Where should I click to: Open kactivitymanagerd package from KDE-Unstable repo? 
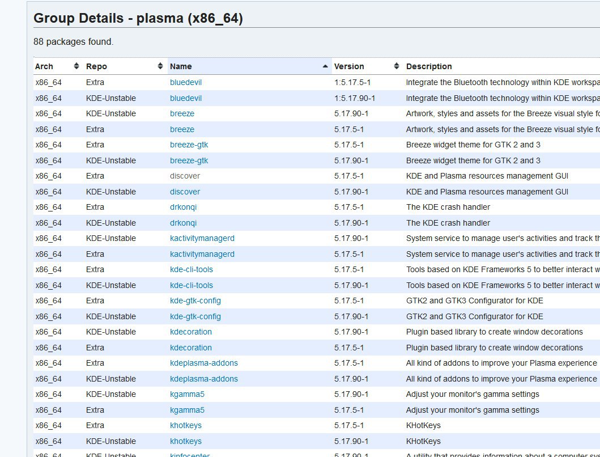pyautogui.click(x=202, y=238)
